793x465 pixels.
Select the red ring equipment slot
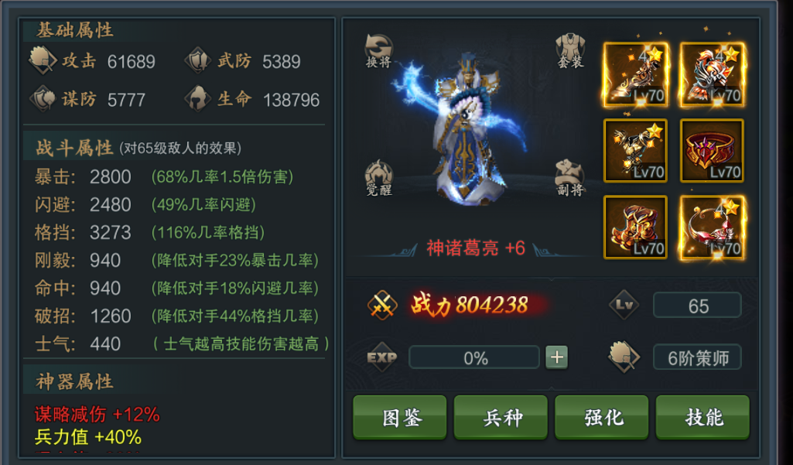[x=712, y=151]
